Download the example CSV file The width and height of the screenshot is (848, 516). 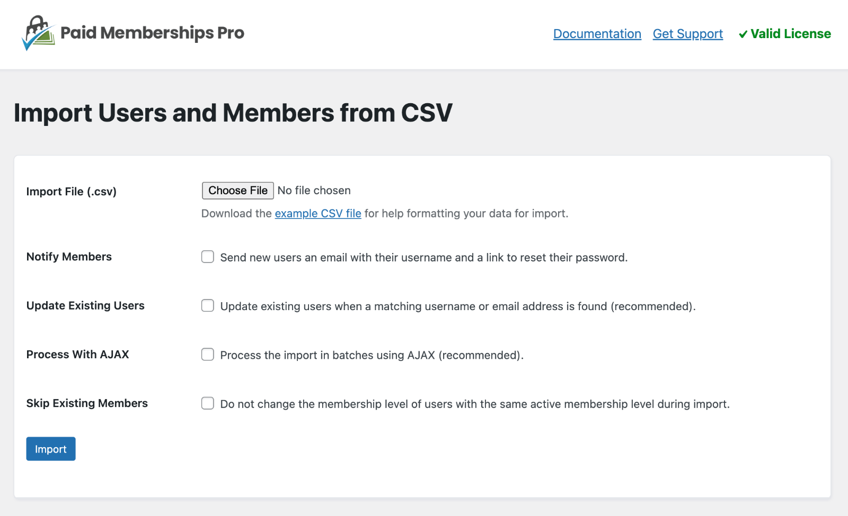pos(317,213)
